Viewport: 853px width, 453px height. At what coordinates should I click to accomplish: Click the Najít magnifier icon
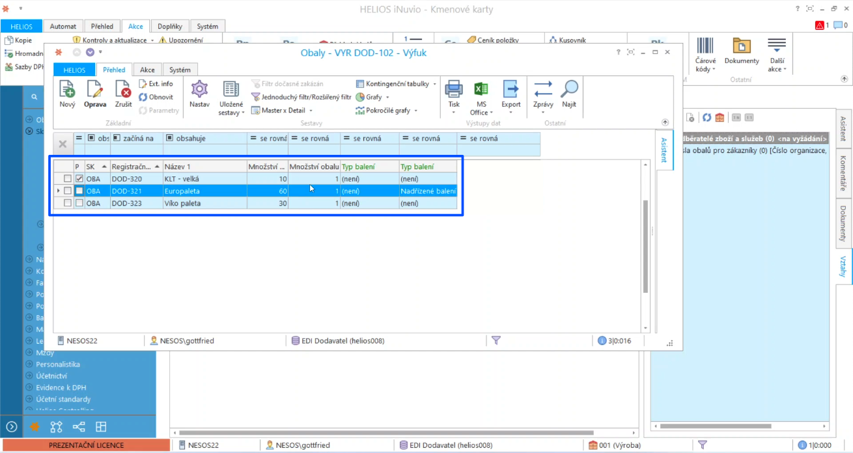click(569, 90)
